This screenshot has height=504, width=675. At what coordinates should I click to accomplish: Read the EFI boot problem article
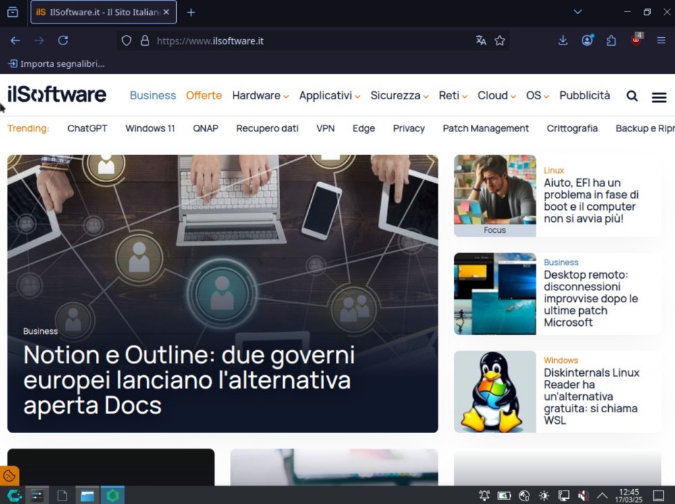coord(591,200)
